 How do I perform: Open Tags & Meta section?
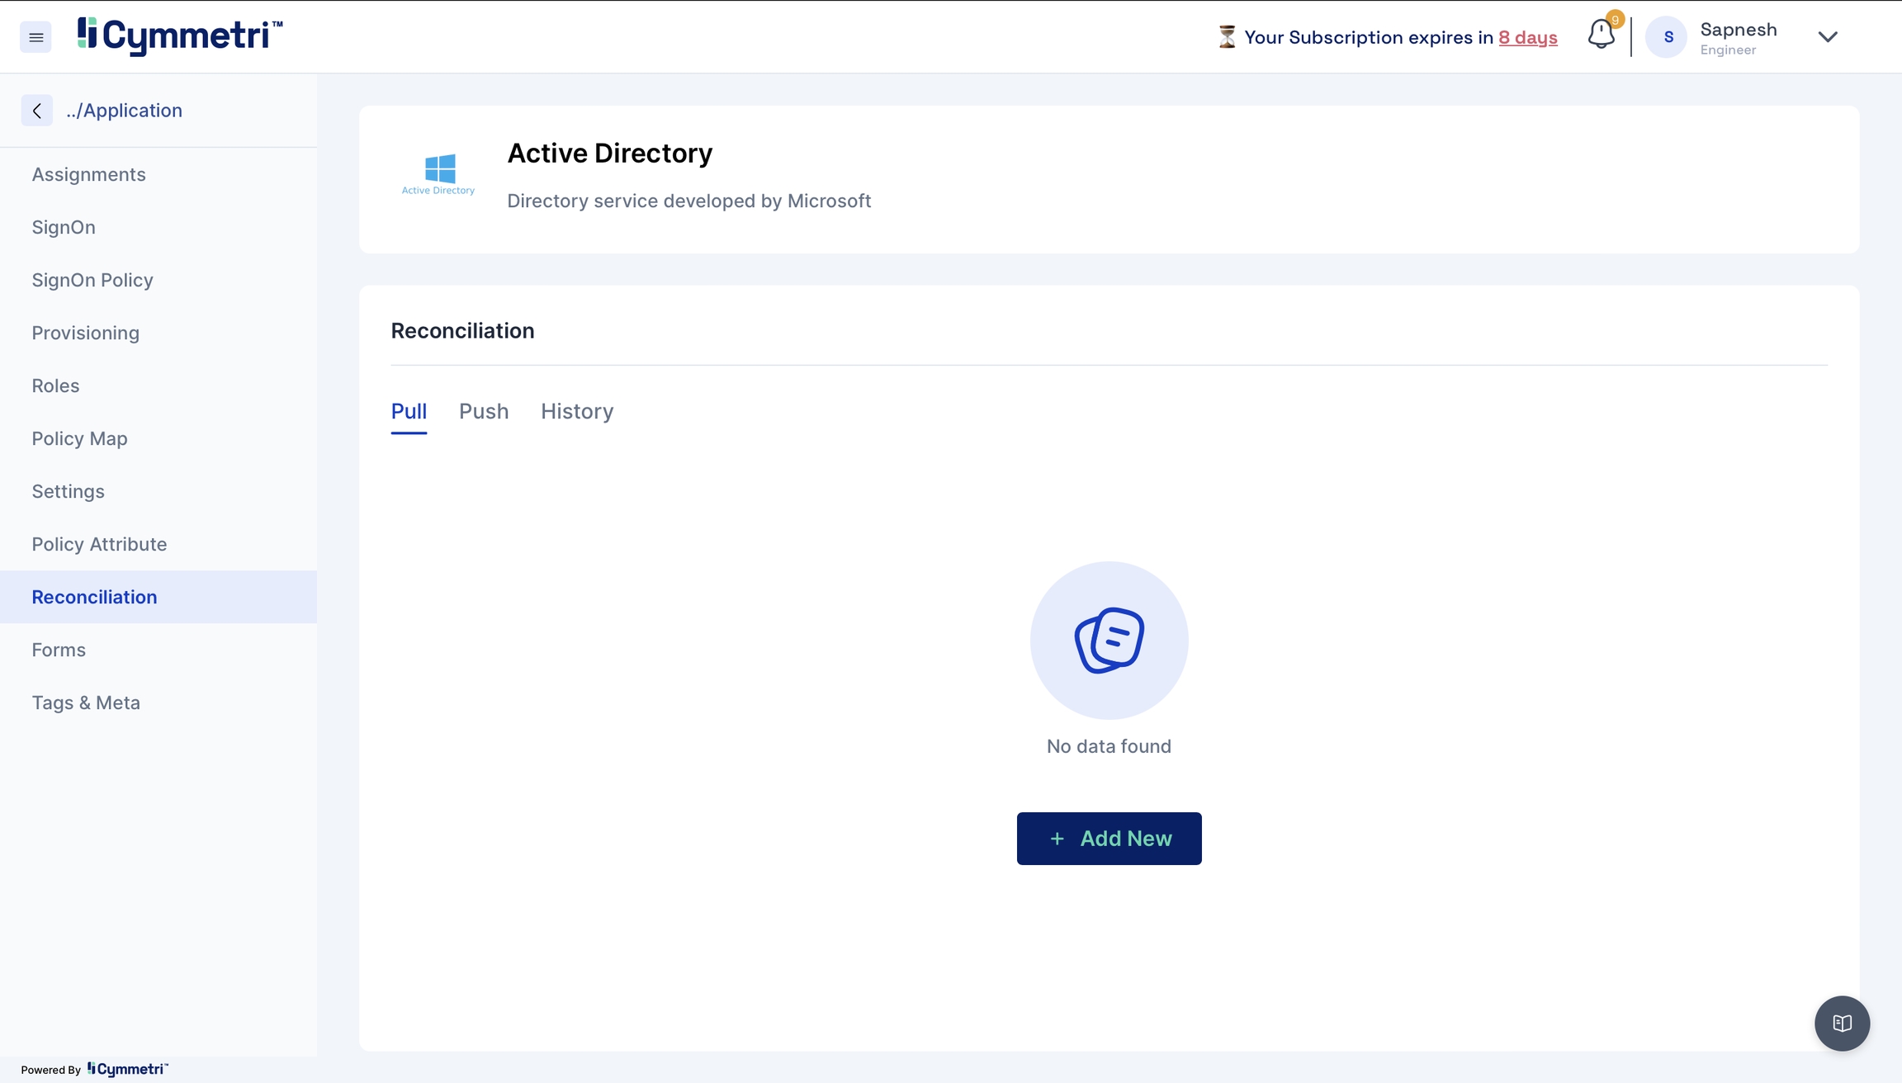tap(86, 703)
